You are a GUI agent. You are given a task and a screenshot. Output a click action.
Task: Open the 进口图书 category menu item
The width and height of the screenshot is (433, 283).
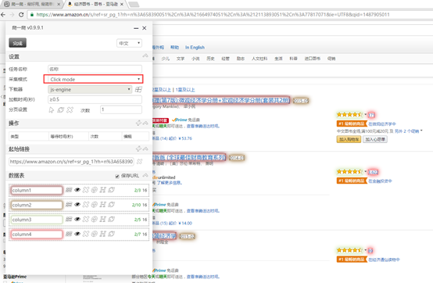(x=313, y=59)
